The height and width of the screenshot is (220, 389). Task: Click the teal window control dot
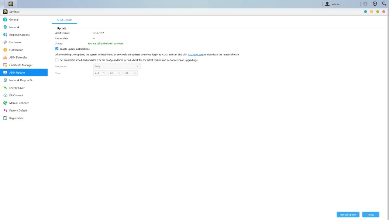pyautogui.click(x=366, y=12)
